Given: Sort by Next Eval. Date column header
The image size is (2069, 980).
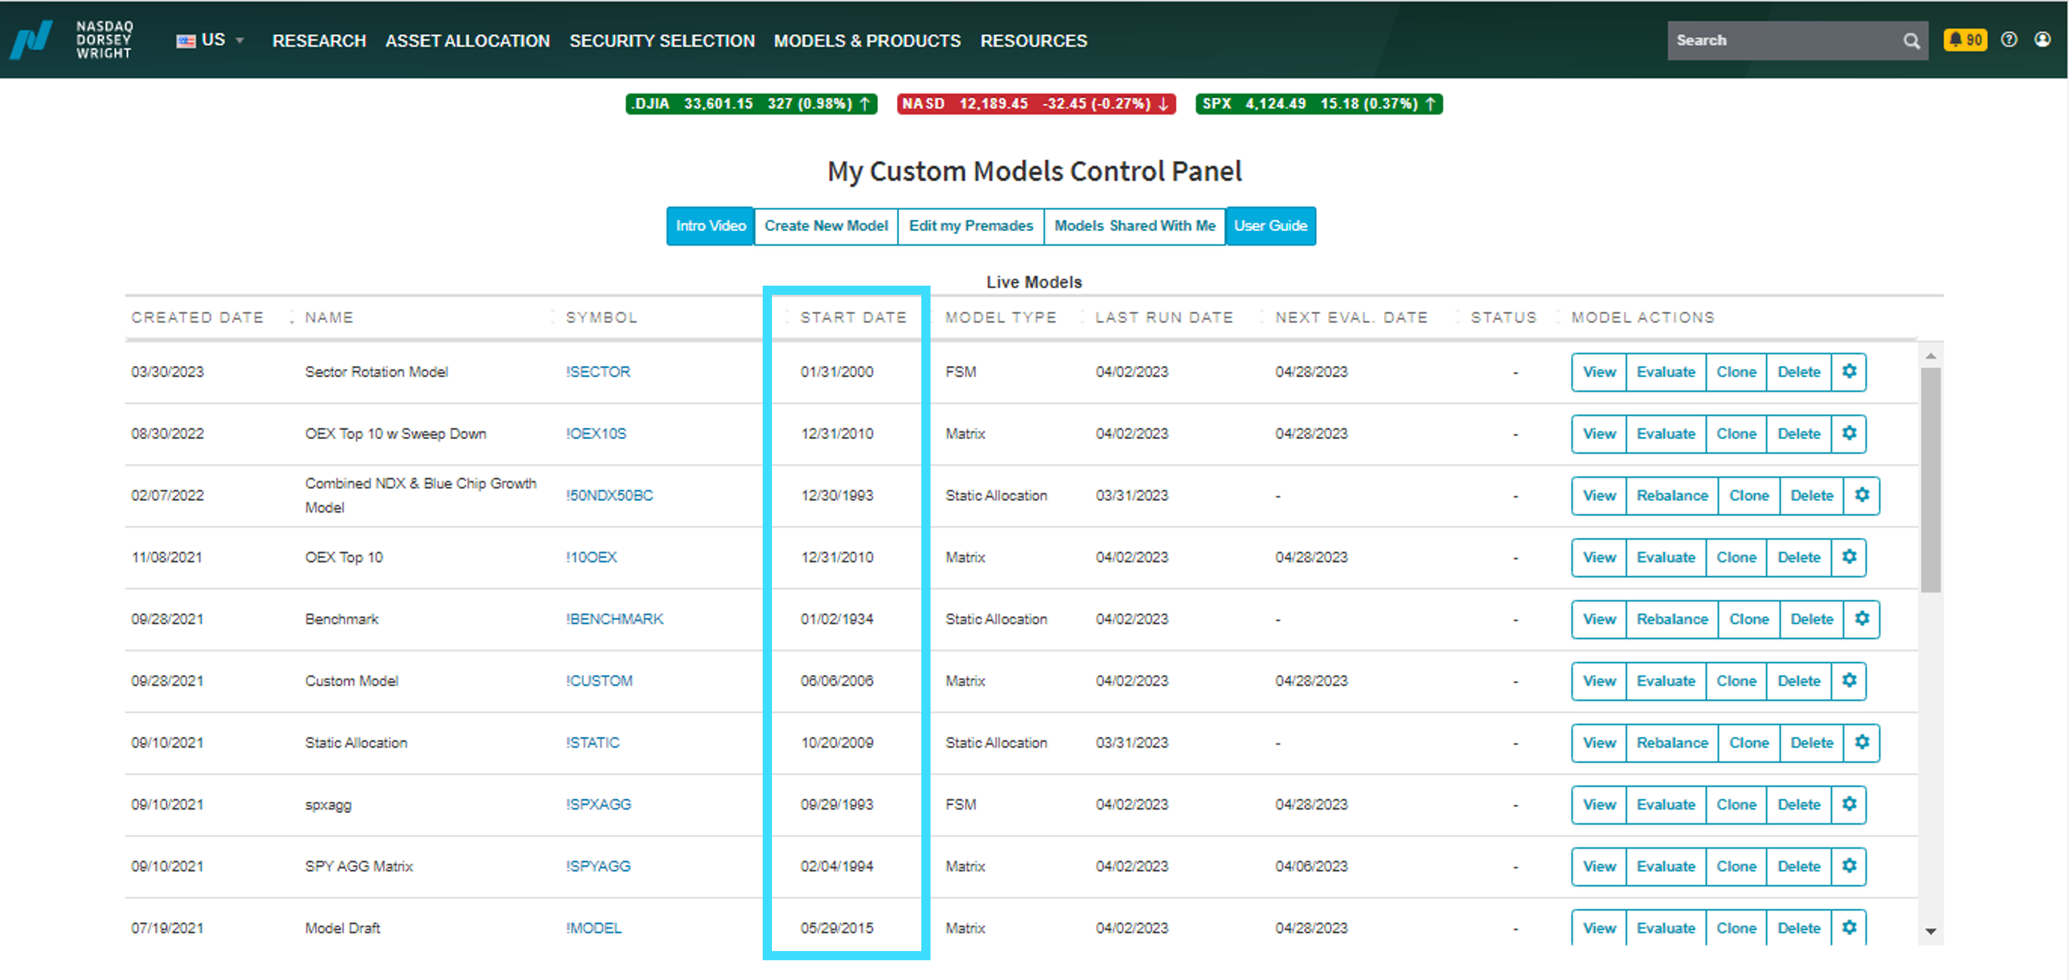Looking at the screenshot, I should click(1352, 317).
